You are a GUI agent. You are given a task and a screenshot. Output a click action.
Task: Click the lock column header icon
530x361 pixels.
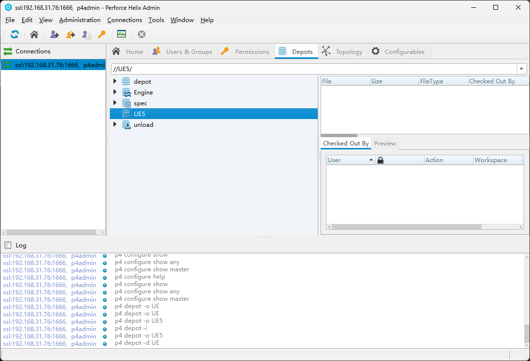pyautogui.click(x=380, y=160)
